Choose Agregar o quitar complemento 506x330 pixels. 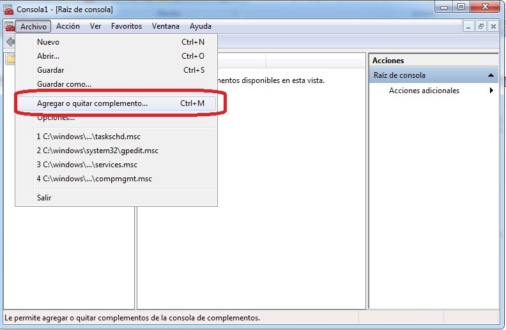click(92, 103)
